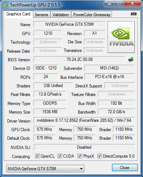
Task: Click the Shaders value 336 Unified
Action: [x=53, y=86]
